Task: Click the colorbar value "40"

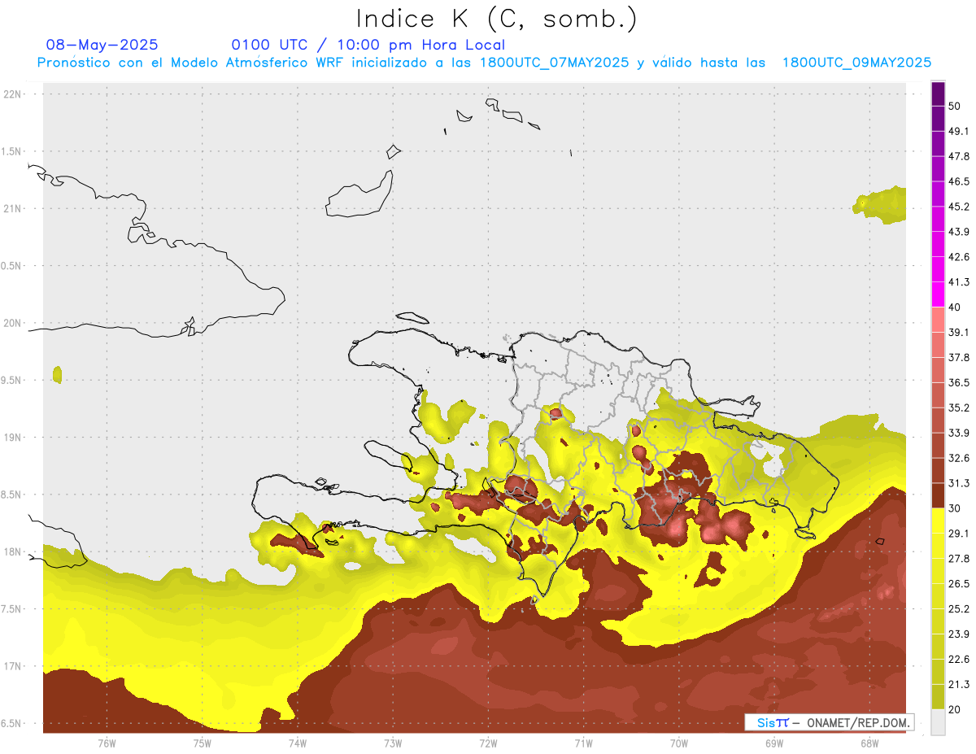Action: (x=955, y=307)
